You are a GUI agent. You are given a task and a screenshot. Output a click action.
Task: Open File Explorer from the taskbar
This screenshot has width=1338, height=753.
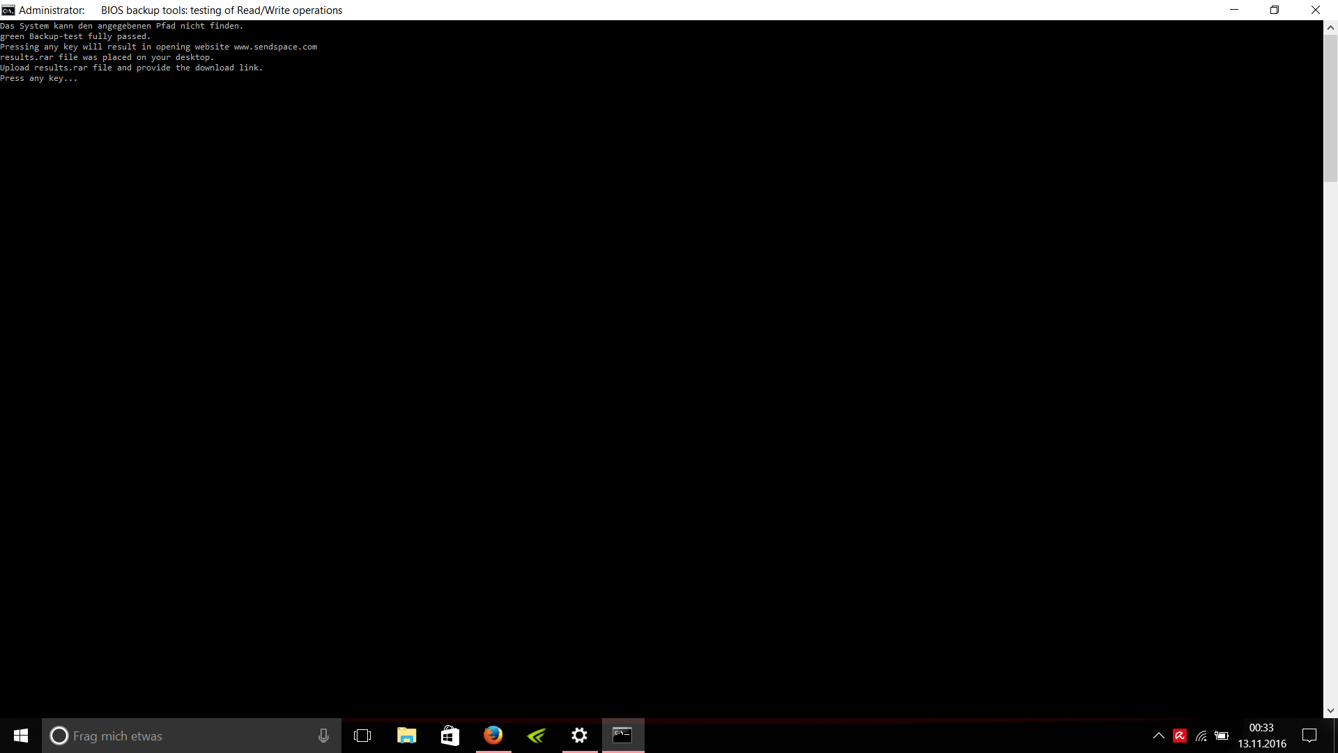pos(406,736)
